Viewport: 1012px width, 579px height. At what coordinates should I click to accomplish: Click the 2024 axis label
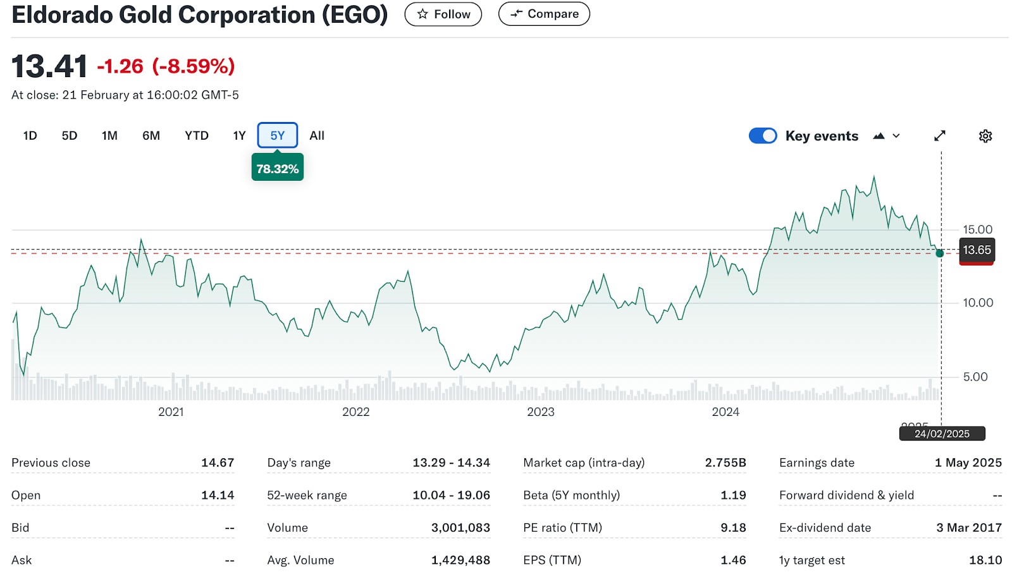[725, 412]
